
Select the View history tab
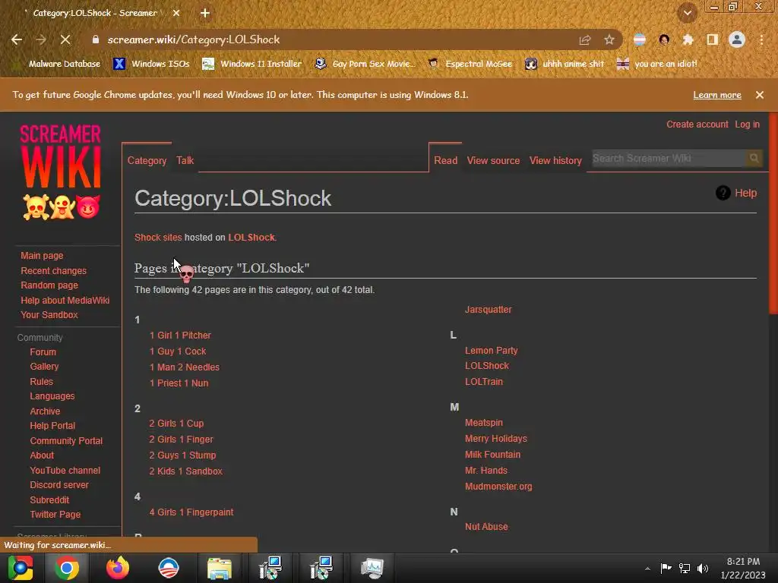pyautogui.click(x=555, y=160)
